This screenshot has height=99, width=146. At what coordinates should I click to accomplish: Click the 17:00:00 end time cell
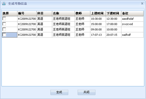(114, 24)
